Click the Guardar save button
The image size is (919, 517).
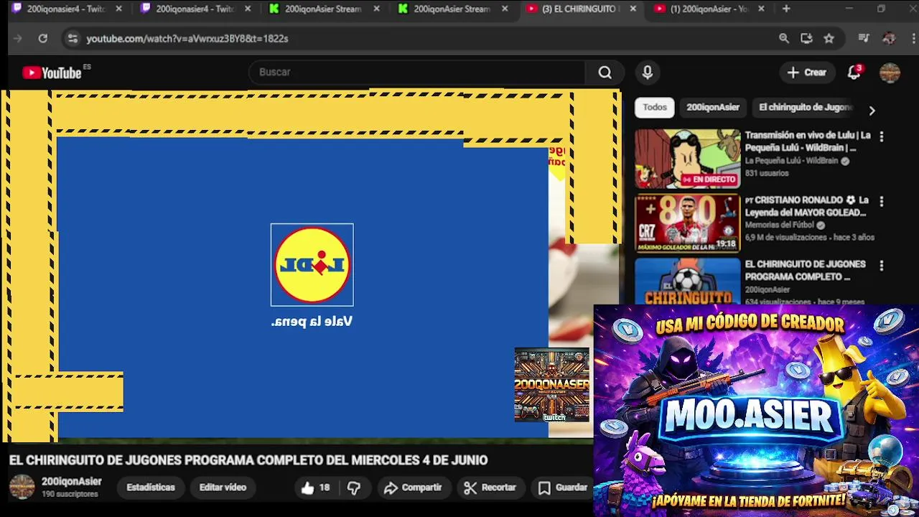point(564,488)
